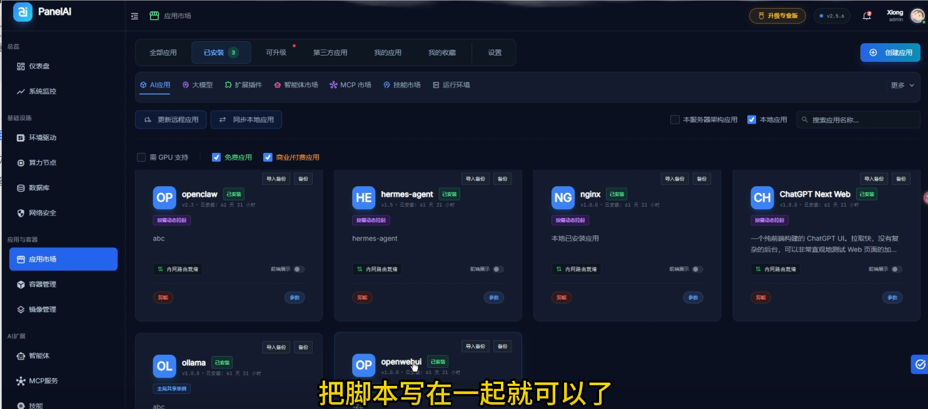Screen dimensions: 928x409
Task: Select the 已安装 tab
Action: (221, 52)
